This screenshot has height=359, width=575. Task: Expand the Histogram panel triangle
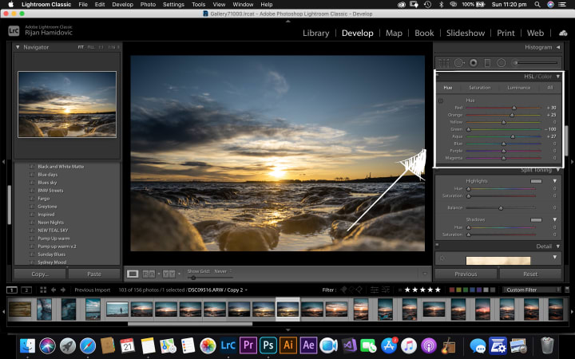557,47
